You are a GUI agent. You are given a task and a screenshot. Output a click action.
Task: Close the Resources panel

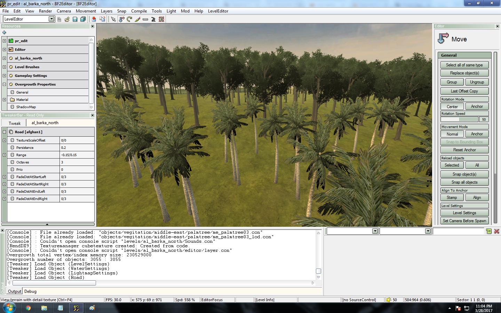click(93, 26)
